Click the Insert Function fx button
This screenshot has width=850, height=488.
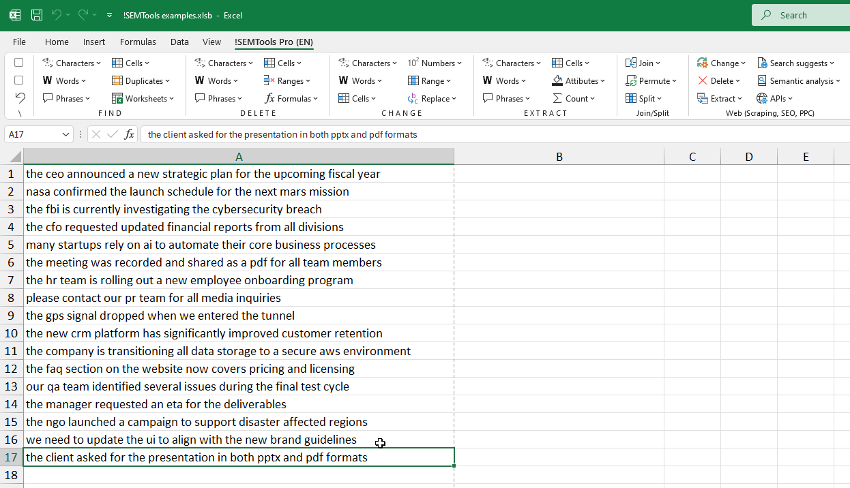(130, 134)
